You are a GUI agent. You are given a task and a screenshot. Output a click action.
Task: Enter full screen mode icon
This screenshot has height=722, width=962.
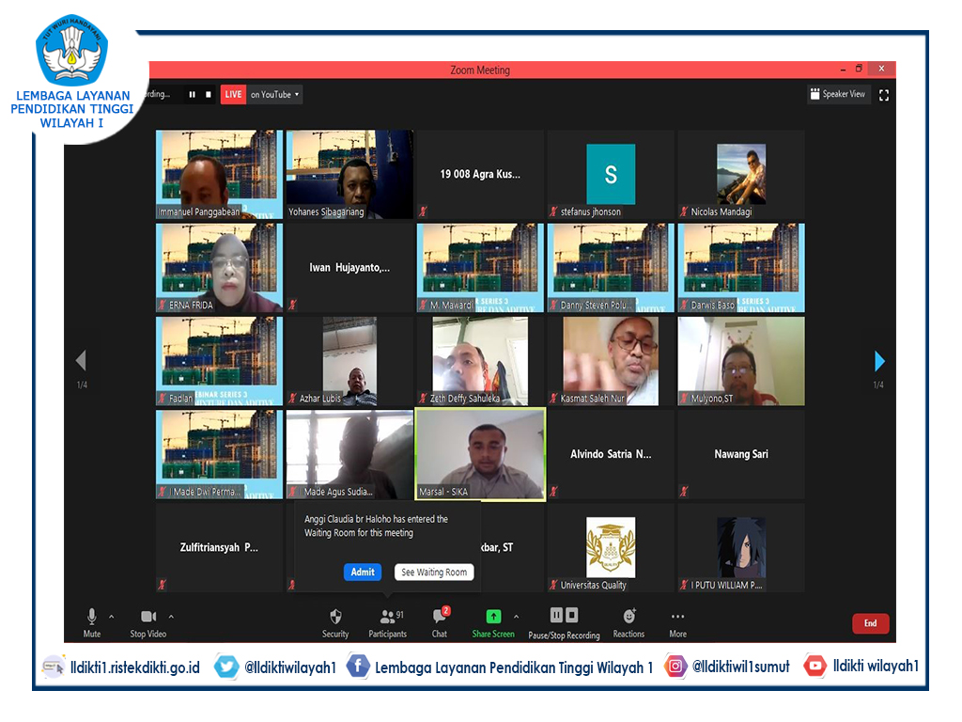[884, 95]
